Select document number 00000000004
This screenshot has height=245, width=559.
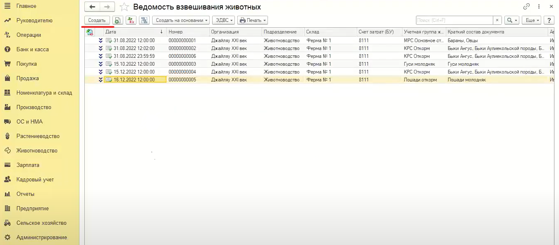pyautogui.click(x=182, y=72)
